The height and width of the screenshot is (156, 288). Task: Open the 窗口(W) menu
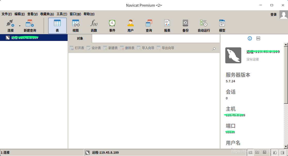pyautogui.click(x=75, y=14)
